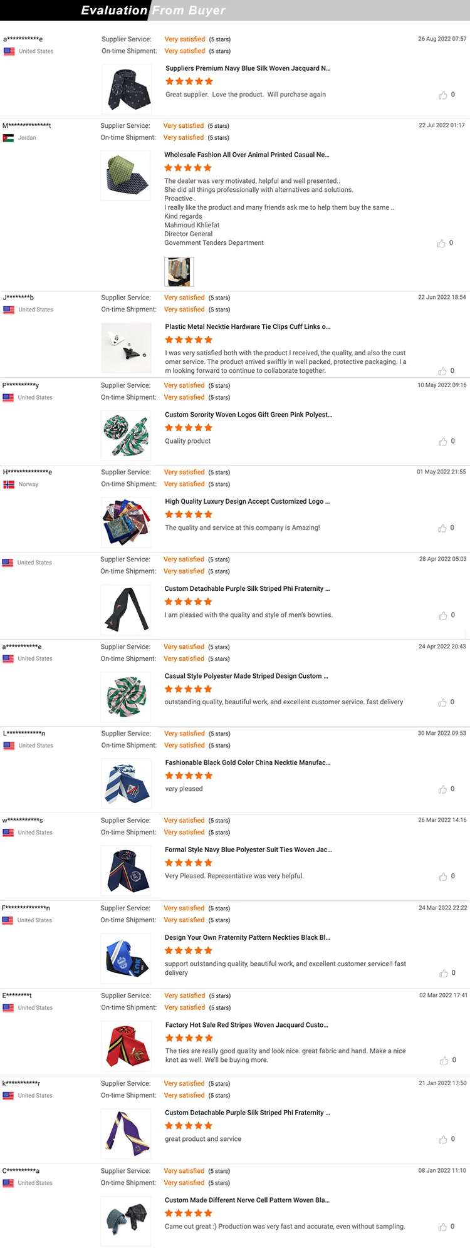Click the pocket squares product thumbnail
The image size is (470, 1253).
[x=127, y=523]
